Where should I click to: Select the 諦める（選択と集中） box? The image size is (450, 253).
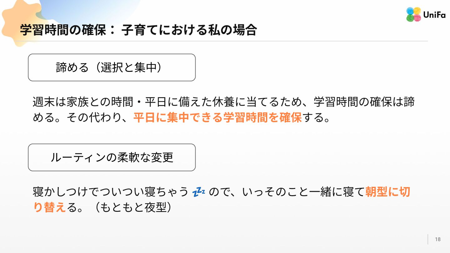point(112,67)
